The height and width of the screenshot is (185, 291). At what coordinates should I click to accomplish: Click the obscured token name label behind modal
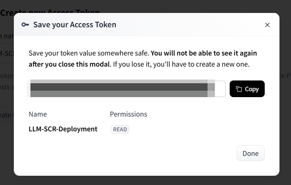pyautogui.click(x=6, y=36)
